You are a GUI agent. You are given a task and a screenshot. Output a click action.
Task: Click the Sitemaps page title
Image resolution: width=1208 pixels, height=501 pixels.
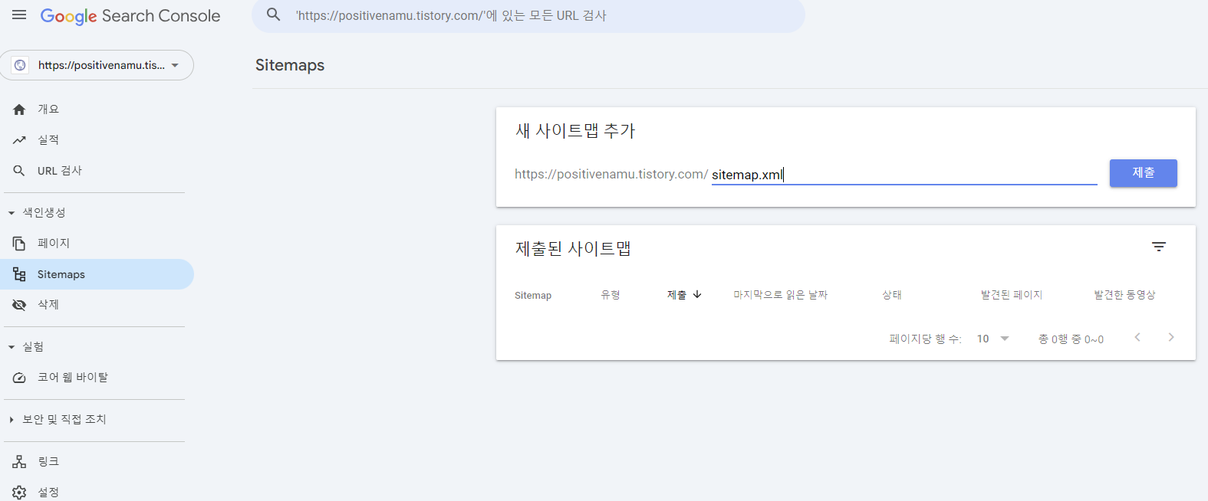290,65
